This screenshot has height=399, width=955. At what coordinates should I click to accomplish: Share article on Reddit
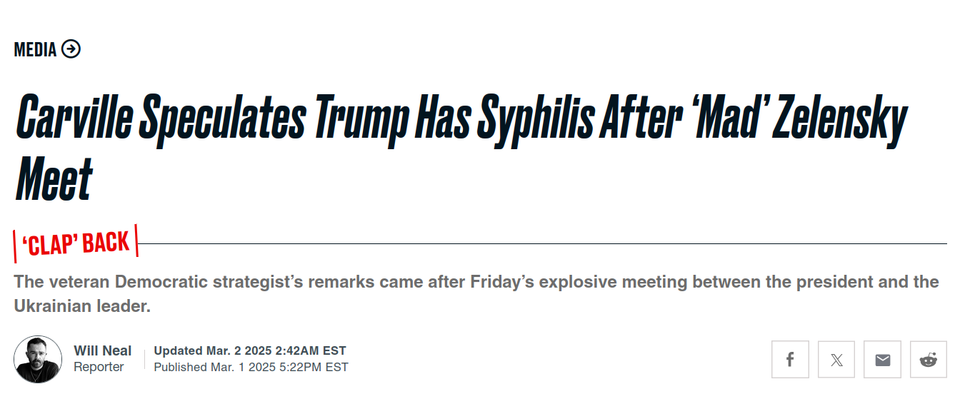[929, 360]
